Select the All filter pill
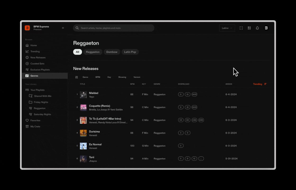The width and height of the screenshot is (296, 190). pyautogui.click(x=77, y=52)
